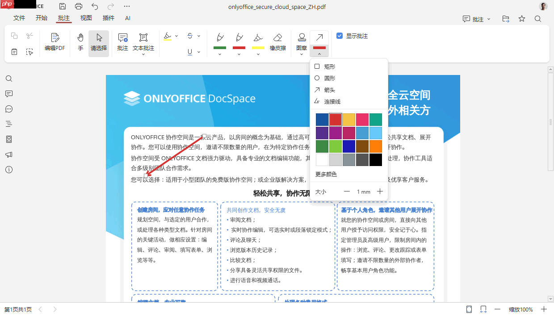Select 圆形 from the shape menu
The image size is (554, 316).
pos(331,78)
